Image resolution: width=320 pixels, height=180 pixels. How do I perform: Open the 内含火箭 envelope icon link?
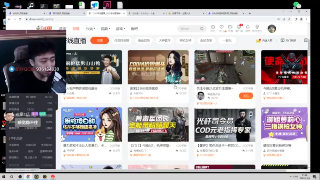[x=264, y=40]
